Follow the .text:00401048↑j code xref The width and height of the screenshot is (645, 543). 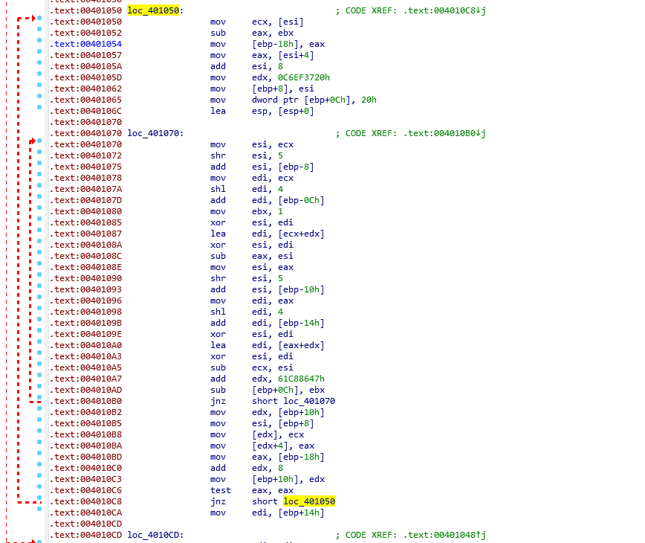pos(444,535)
